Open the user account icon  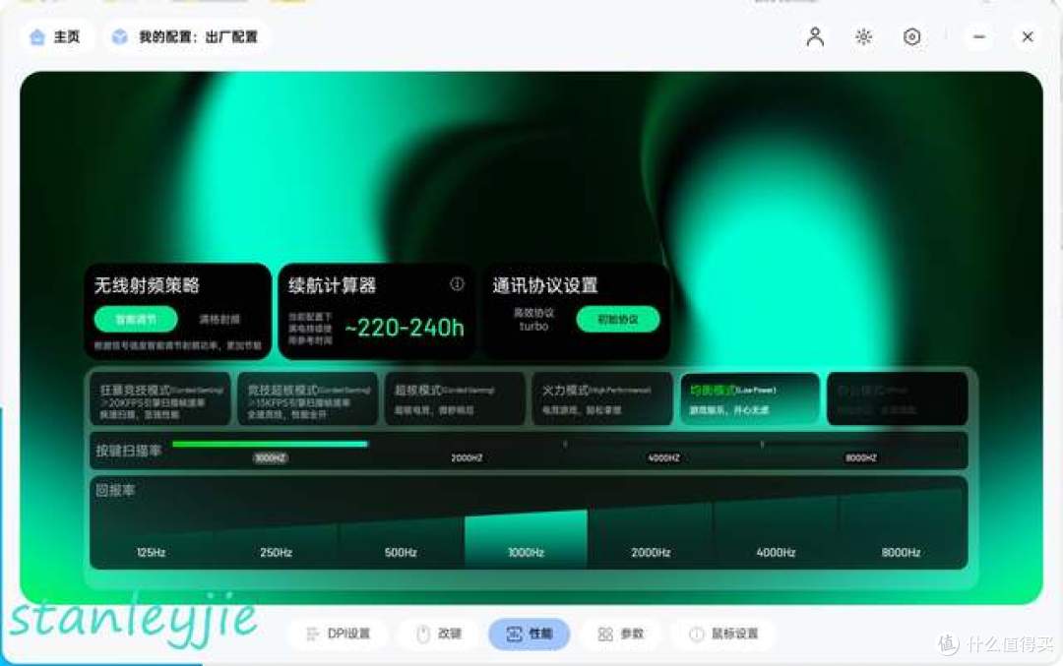tap(815, 36)
